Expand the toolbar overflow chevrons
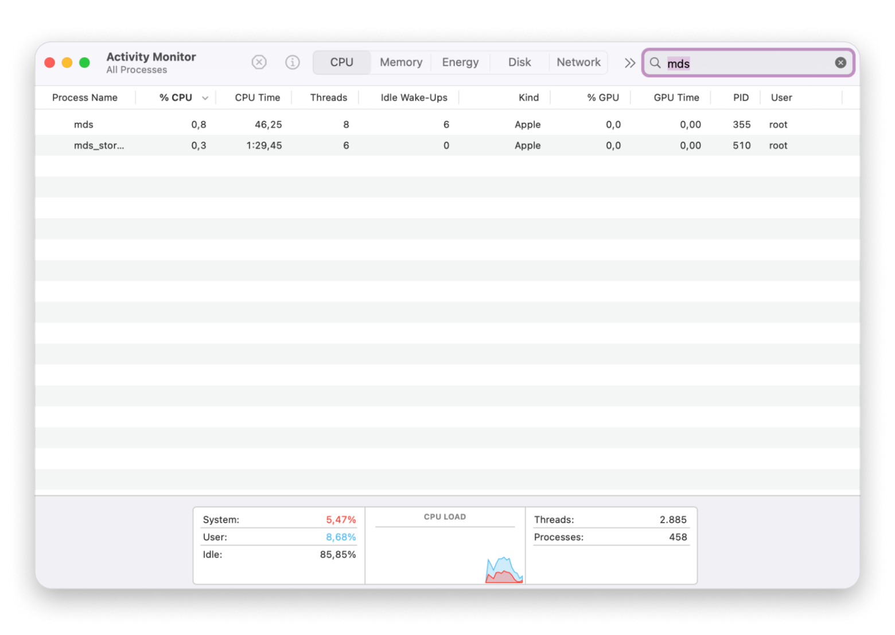The image size is (895, 635). pos(630,62)
